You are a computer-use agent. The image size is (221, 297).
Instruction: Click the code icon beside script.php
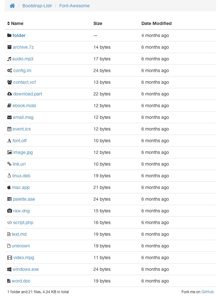click(9, 222)
